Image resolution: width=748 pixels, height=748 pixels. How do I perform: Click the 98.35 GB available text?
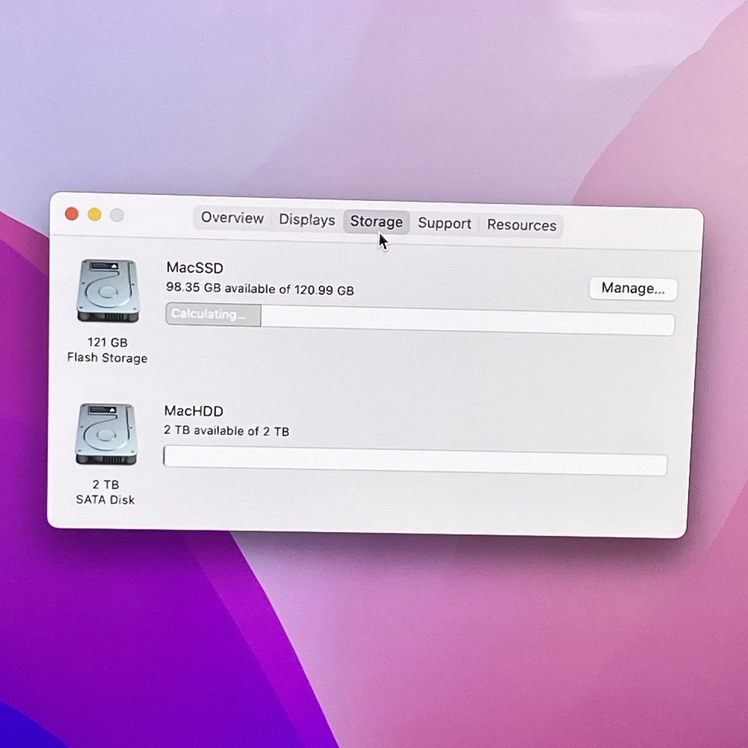[260, 289]
